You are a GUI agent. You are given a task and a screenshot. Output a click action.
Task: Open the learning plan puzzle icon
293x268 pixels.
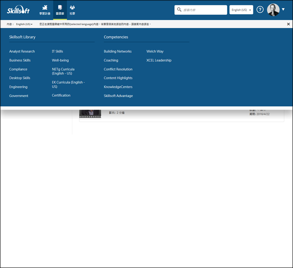45,10
